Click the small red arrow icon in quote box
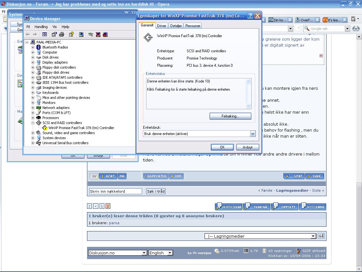The width and height of the screenshot is (362, 272). pos(321,56)
